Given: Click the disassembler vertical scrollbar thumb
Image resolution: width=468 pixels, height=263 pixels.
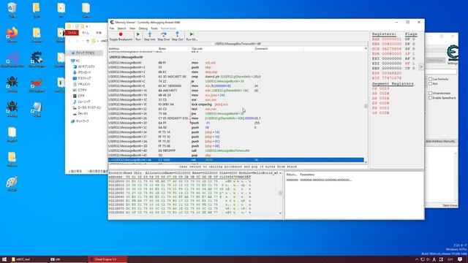Looking at the screenshot, I should coord(366,106).
